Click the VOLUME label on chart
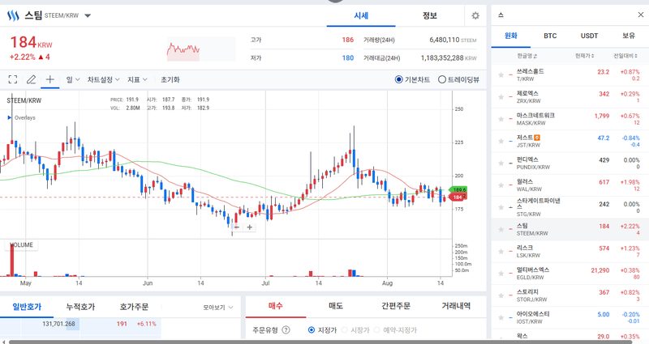The width and height of the screenshot is (649, 344). 21,245
